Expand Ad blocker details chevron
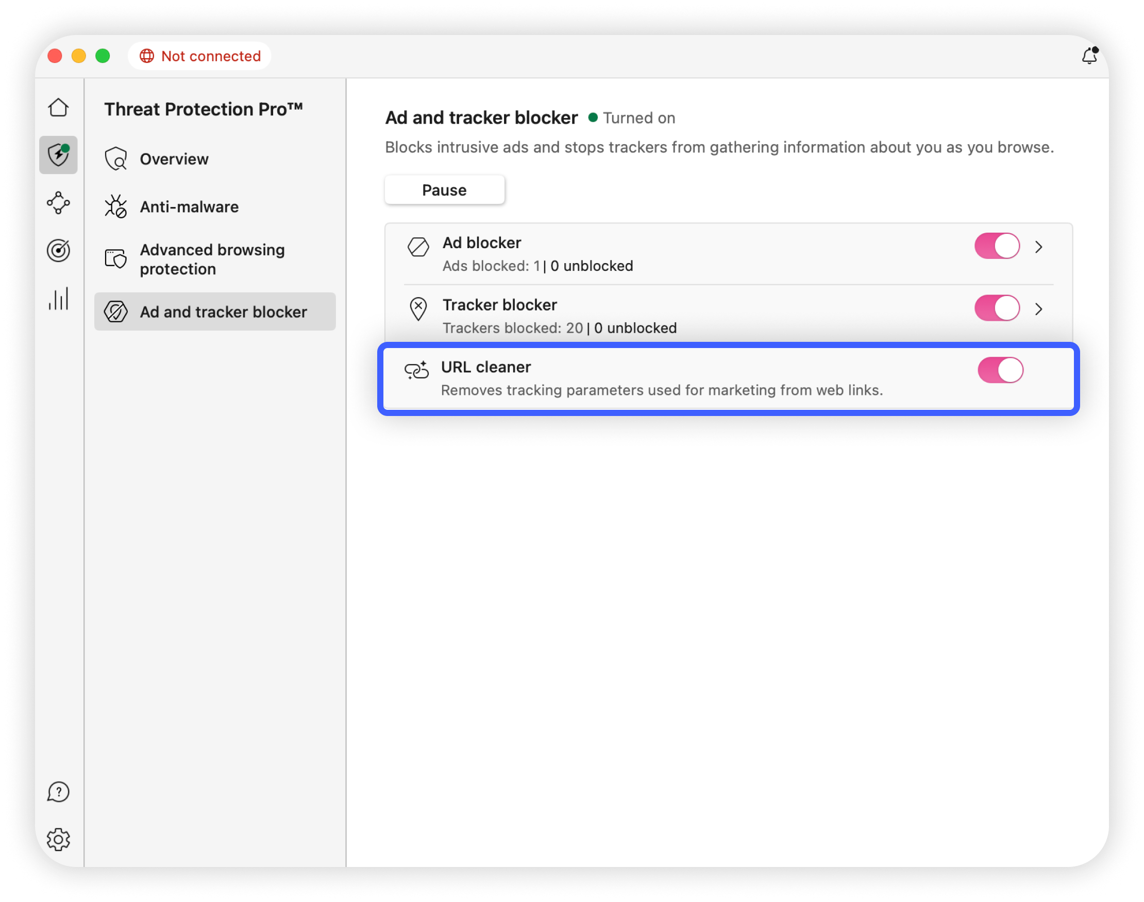 pyautogui.click(x=1038, y=247)
